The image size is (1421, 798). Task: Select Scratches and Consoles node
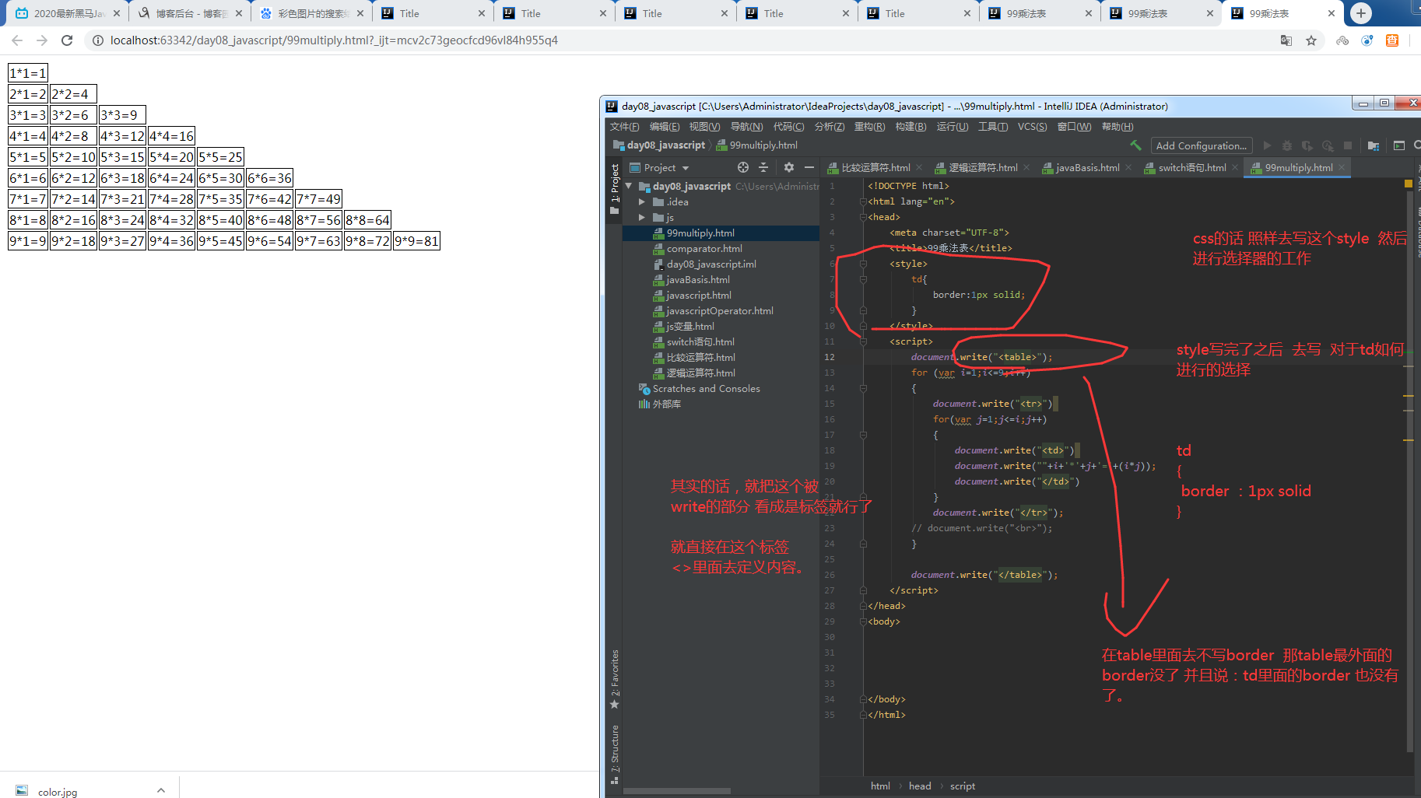point(706,389)
